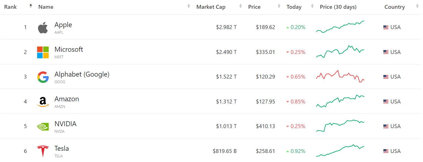Sort by Country column arrows
The image size is (423, 162).
pos(417,6)
